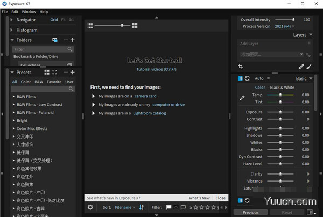Open the File menu
The image size is (323, 217).
tap(5, 12)
